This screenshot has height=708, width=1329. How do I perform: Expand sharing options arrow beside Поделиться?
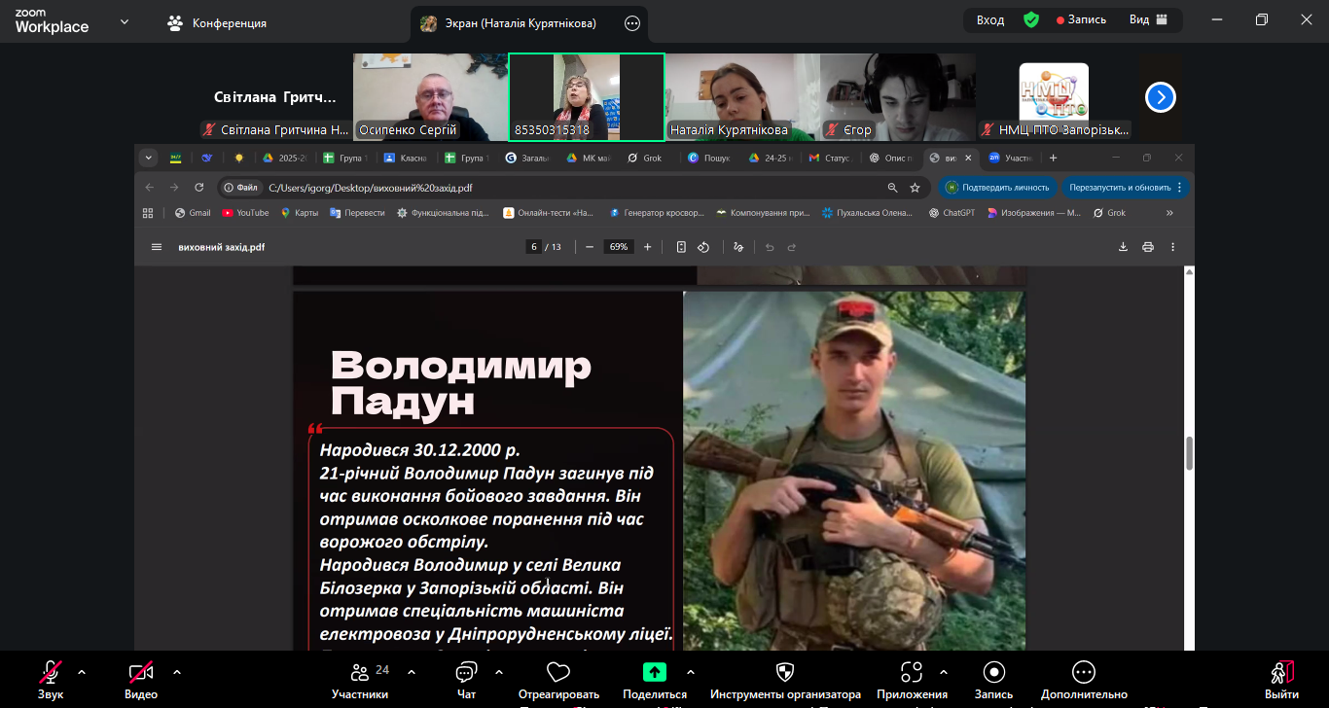click(x=691, y=672)
